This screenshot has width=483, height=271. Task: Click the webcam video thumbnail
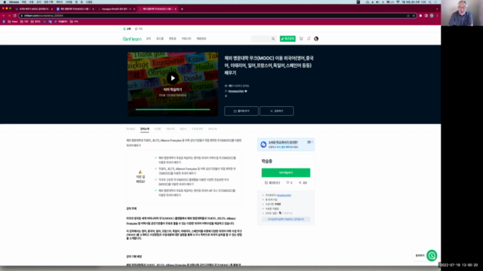[462, 13]
